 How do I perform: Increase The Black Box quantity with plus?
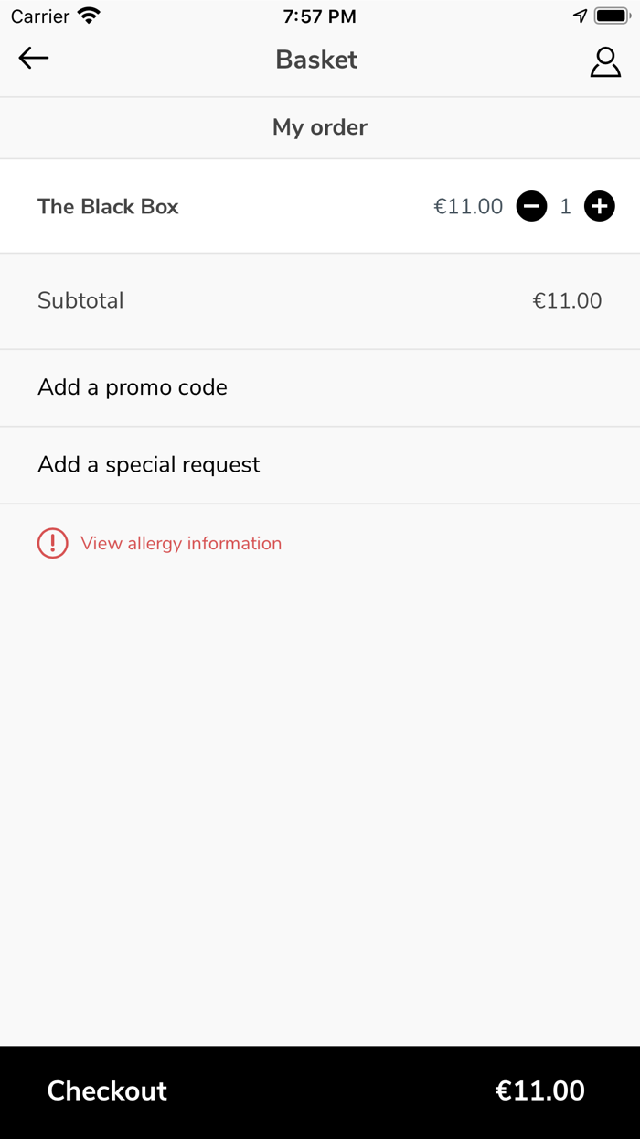(x=600, y=207)
